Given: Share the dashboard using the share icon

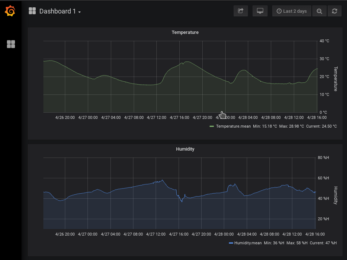Looking at the screenshot, I should click(241, 11).
